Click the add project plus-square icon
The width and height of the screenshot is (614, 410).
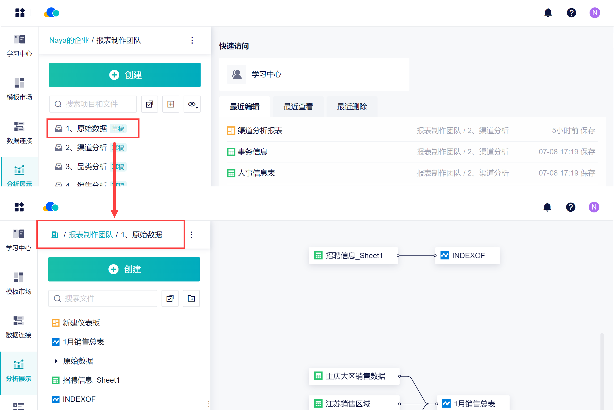pyautogui.click(x=171, y=104)
